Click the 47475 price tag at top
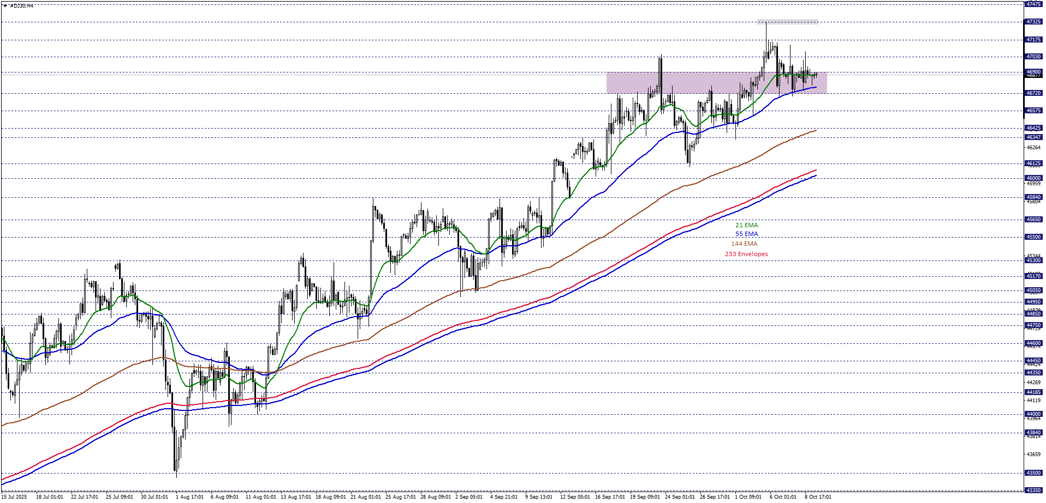Viewport: 1046px width, 503px height. click(1033, 4)
